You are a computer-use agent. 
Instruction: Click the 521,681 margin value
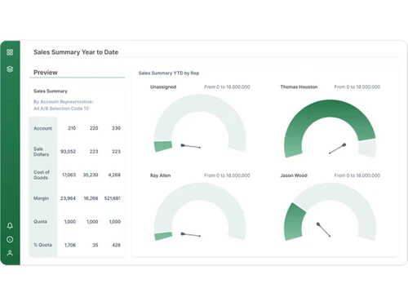pyautogui.click(x=113, y=198)
